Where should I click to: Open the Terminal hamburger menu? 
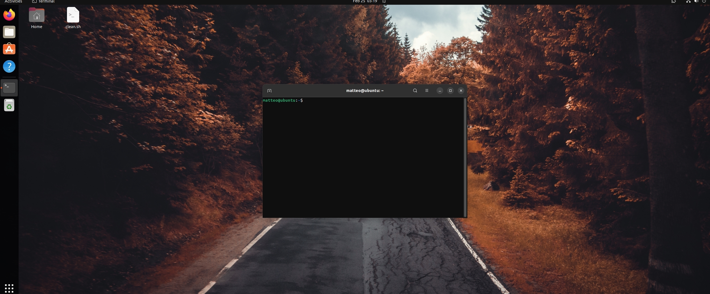click(427, 91)
